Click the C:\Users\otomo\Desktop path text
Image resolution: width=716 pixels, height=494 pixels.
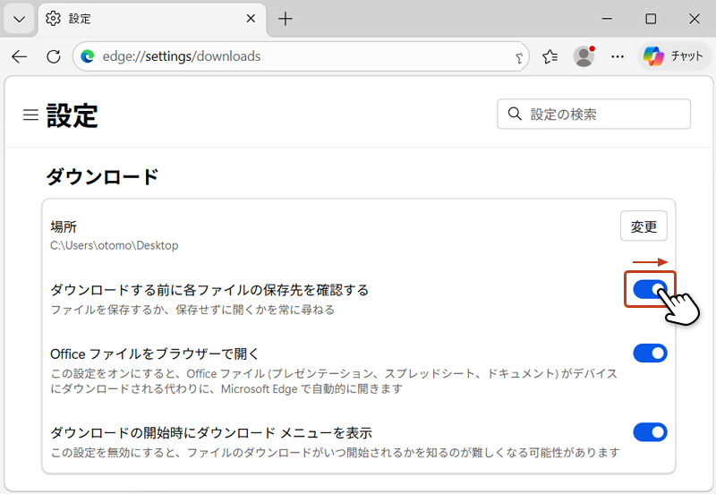115,245
